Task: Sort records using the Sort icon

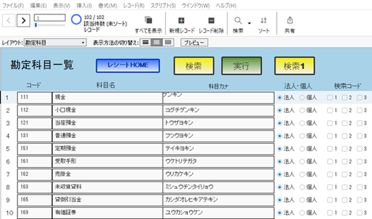Action: pos(264,20)
